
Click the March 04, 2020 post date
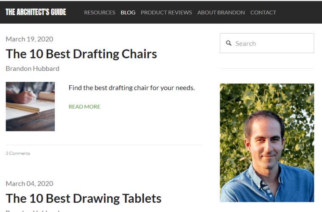coord(29,184)
